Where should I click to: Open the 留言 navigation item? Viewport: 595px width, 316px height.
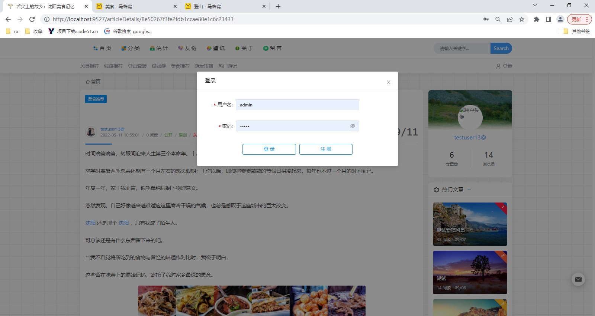point(273,48)
